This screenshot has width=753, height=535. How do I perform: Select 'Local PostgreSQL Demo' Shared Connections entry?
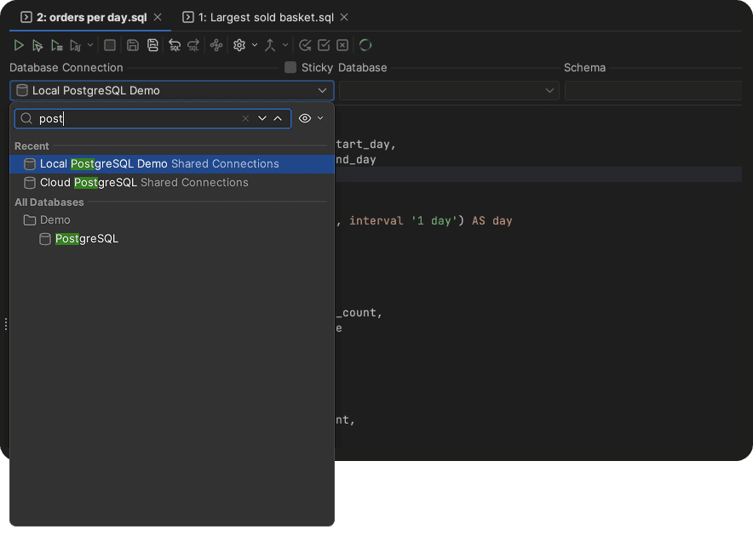tap(172, 164)
